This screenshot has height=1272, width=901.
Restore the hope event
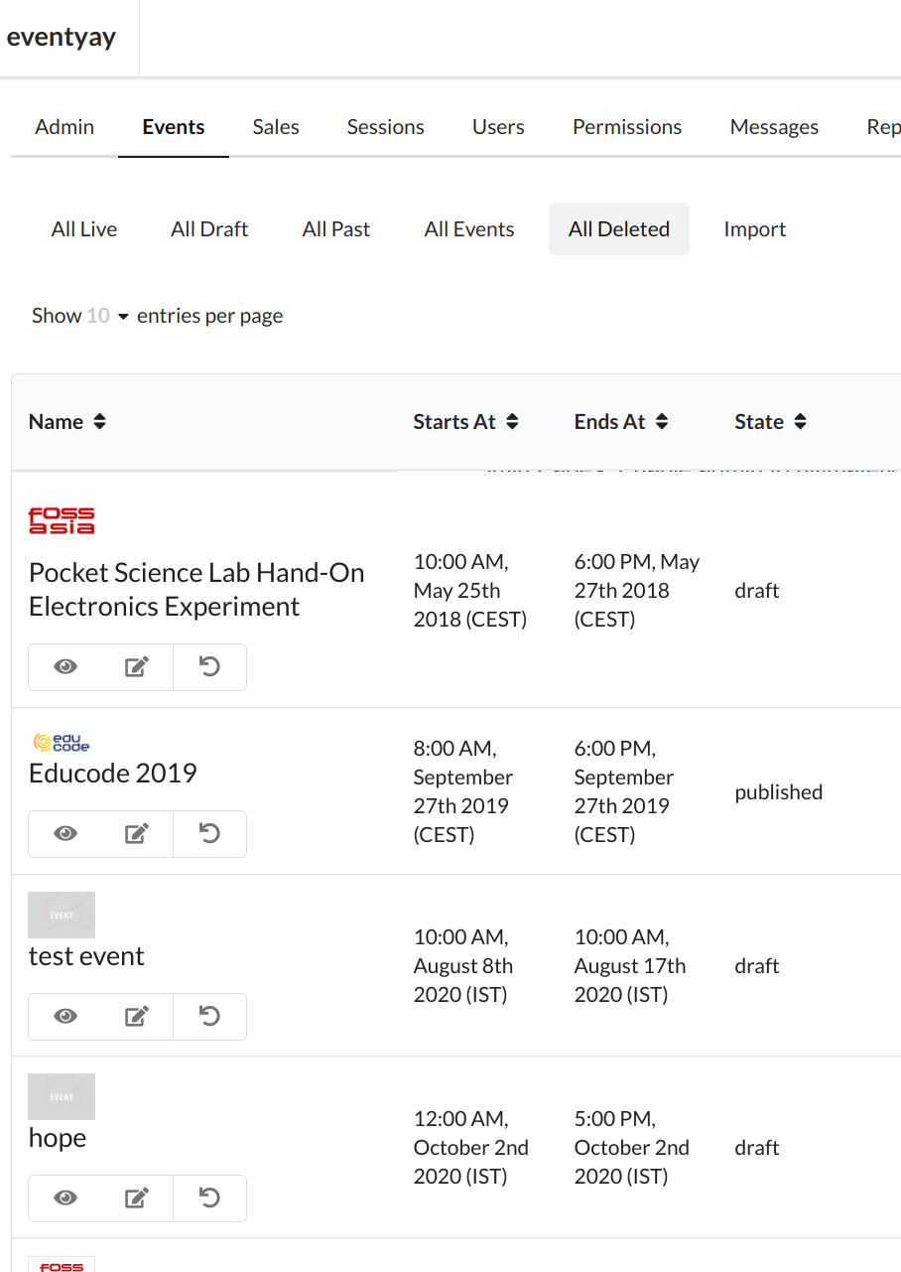[x=209, y=1199]
